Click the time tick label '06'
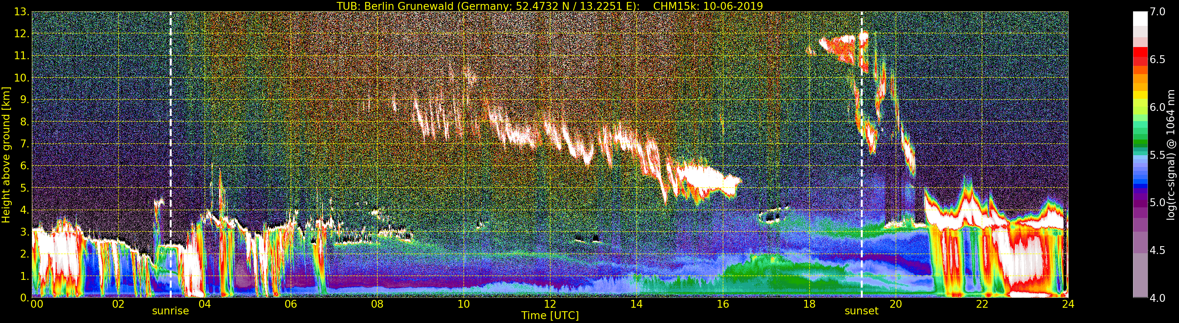 click(291, 304)
